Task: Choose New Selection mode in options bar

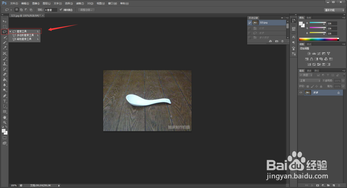Action: pyautogui.click(x=17, y=10)
